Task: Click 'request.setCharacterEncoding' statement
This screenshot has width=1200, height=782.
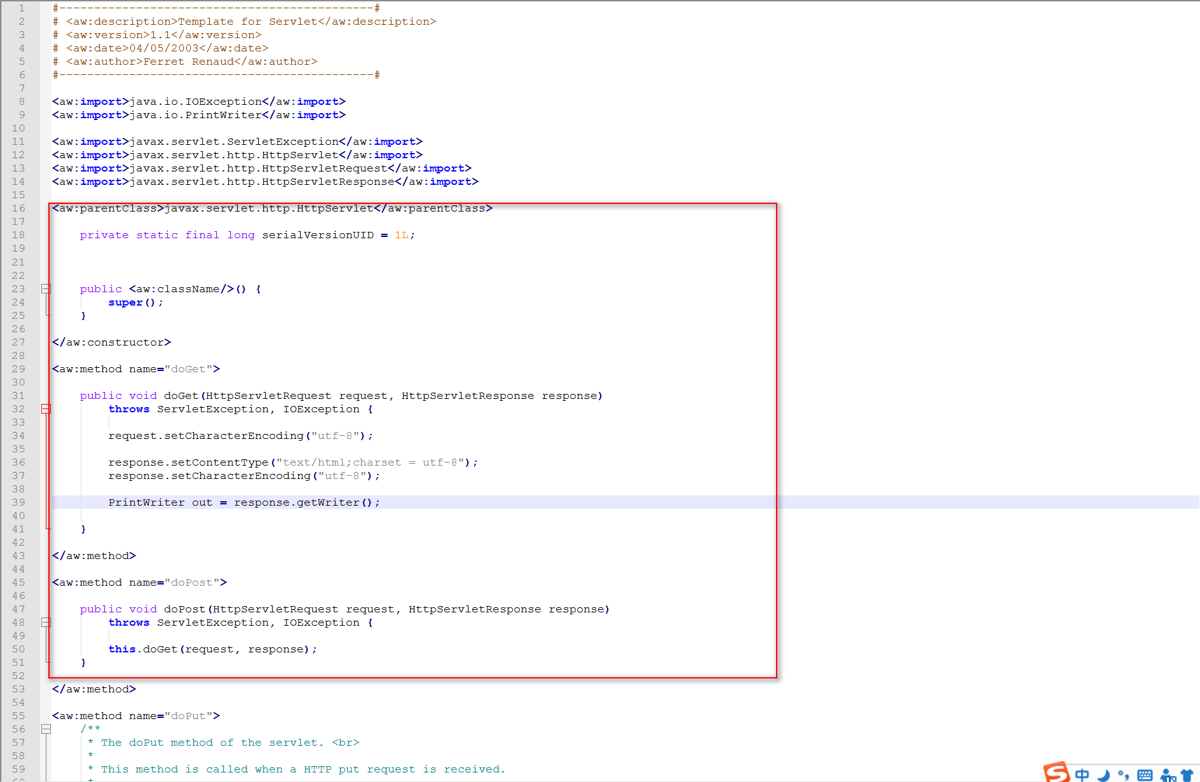Action: click(240, 436)
